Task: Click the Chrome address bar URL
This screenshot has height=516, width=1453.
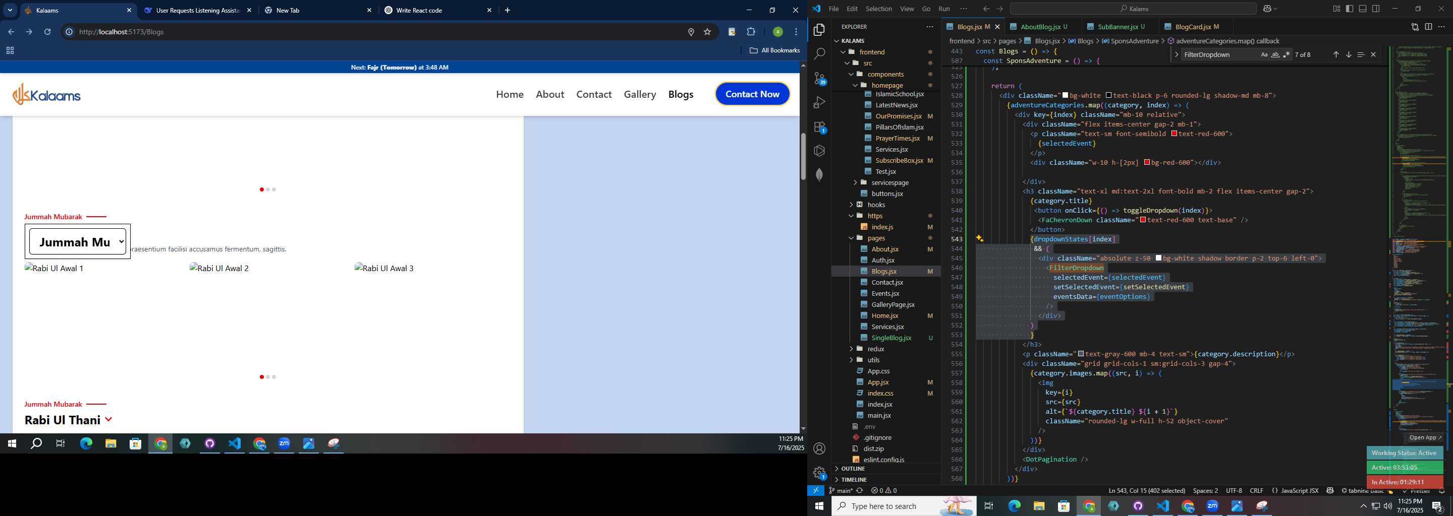Action: point(121,32)
